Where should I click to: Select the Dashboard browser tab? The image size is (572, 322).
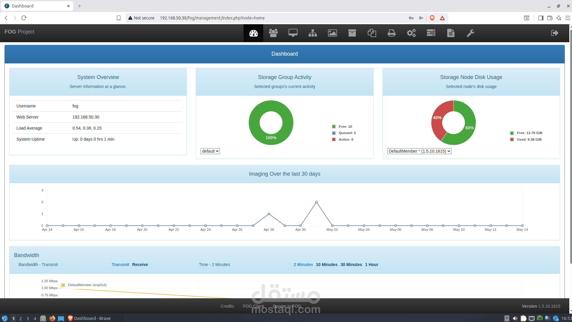tap(37, 6)
